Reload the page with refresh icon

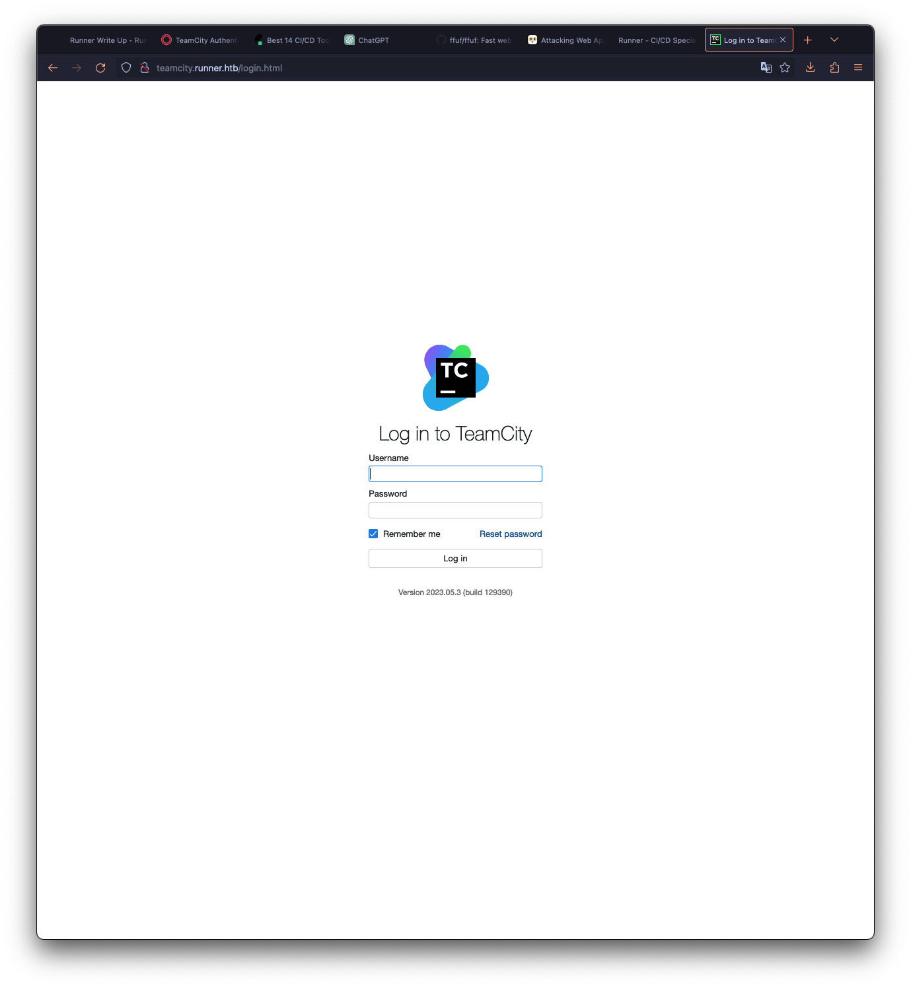click(x=100, y=68)
